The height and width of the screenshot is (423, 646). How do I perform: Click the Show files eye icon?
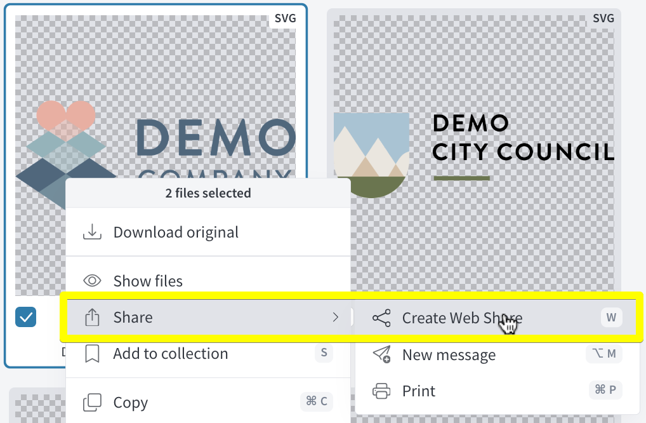pos(92,281)
